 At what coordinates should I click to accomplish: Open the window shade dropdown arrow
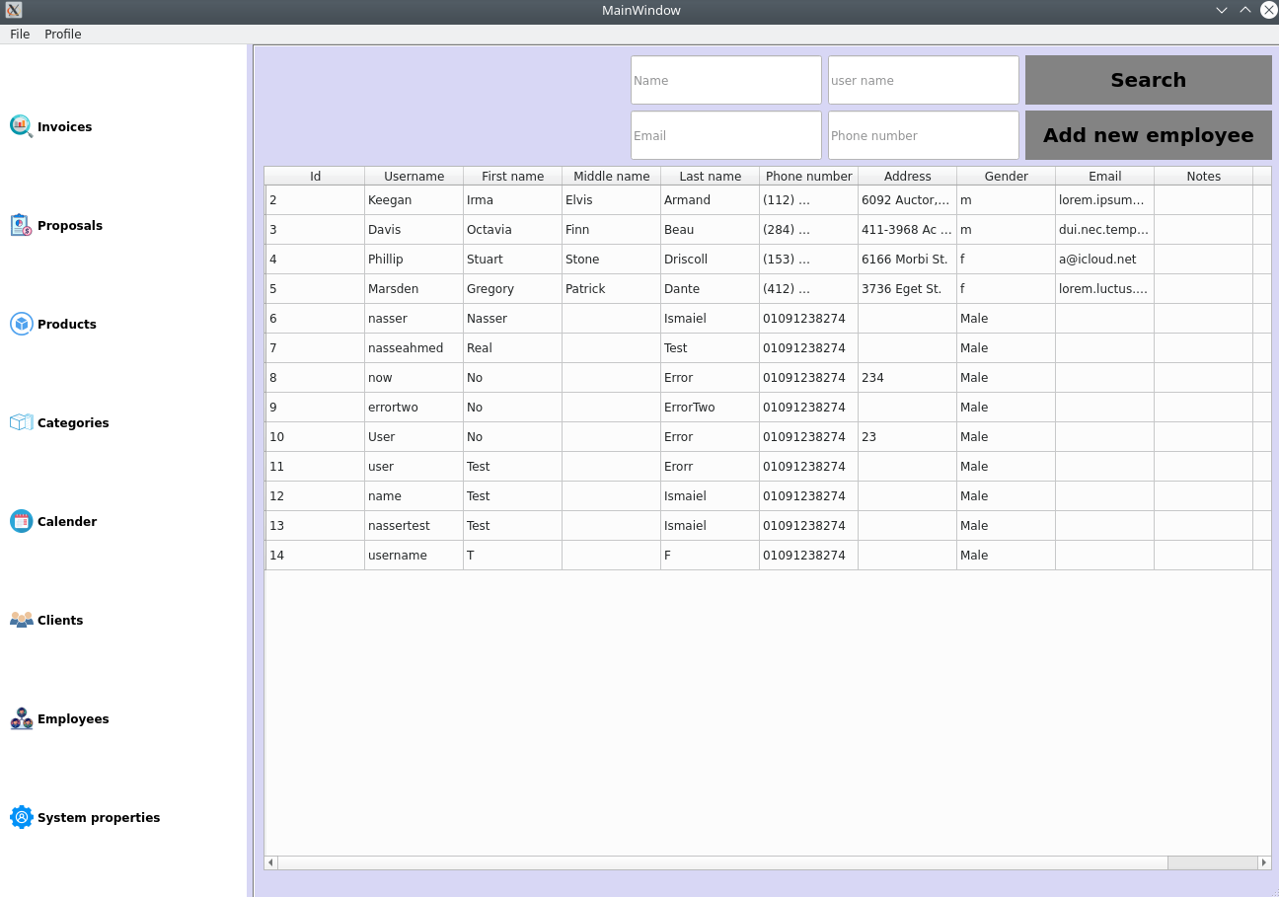point(1222,10)
